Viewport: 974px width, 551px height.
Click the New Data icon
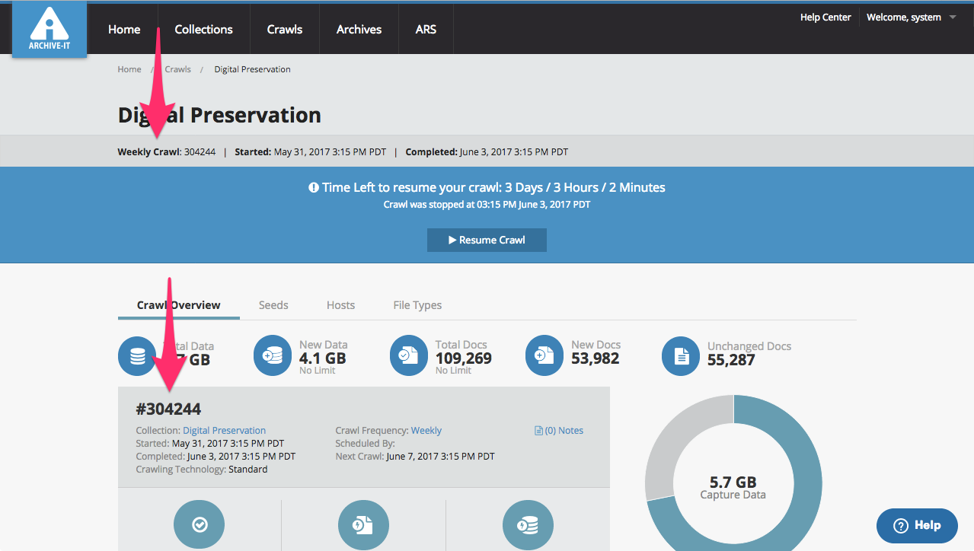tap(273, 356)
